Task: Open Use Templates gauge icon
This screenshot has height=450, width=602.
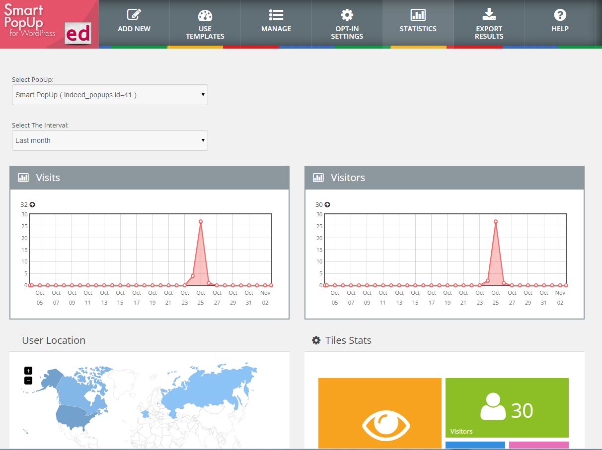Action: coord(205,15)
